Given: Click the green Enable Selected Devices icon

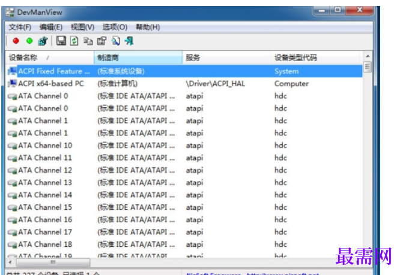Looking at the screenshot, I should click(29, 41).
